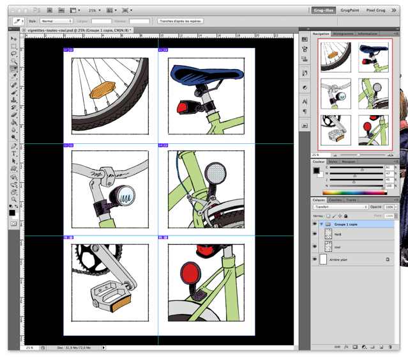The height and width of the screenshot is (360, 408).
Task: Select the Move tool in the toolbox
Action: 14,39
